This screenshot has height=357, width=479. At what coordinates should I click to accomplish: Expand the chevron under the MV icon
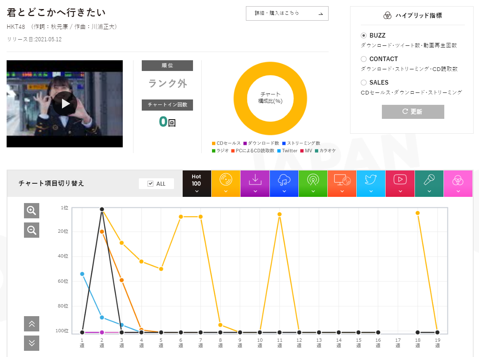400,192
